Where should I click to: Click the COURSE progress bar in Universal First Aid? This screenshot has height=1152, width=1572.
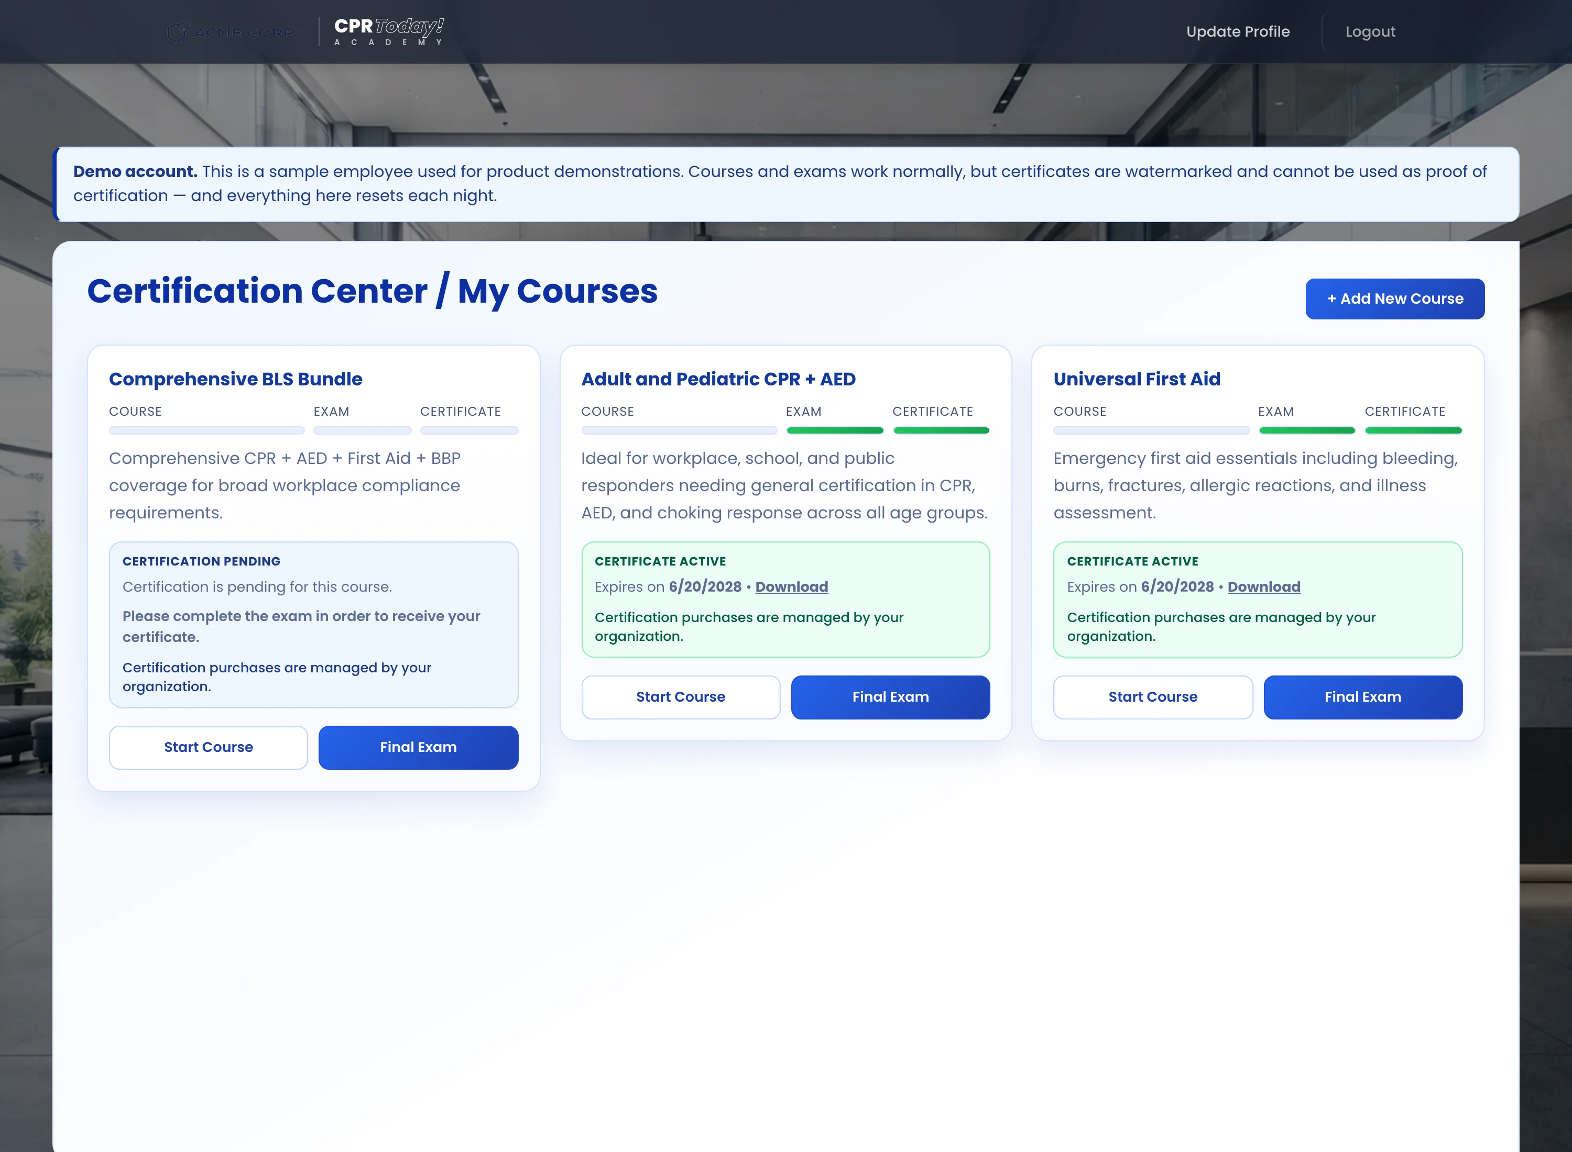(1151, 430)
